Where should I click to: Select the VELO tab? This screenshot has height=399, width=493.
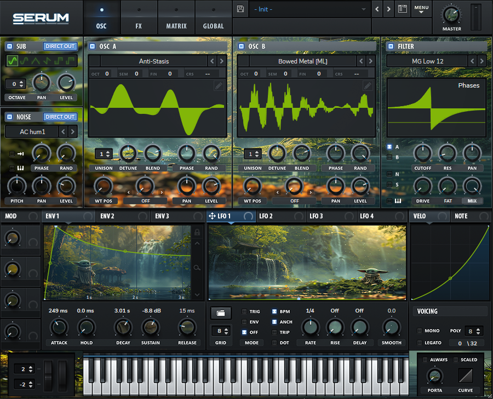click(x=429, y=216)
